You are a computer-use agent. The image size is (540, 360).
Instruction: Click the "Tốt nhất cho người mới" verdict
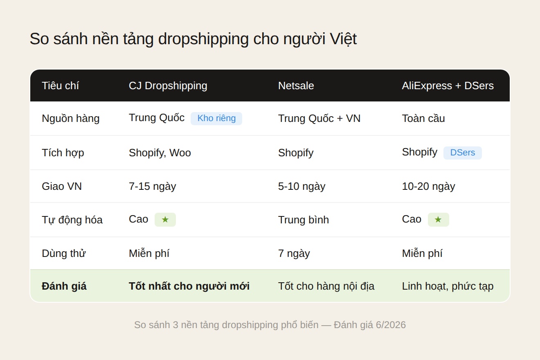pyautogui.click(x=189, y=286)
